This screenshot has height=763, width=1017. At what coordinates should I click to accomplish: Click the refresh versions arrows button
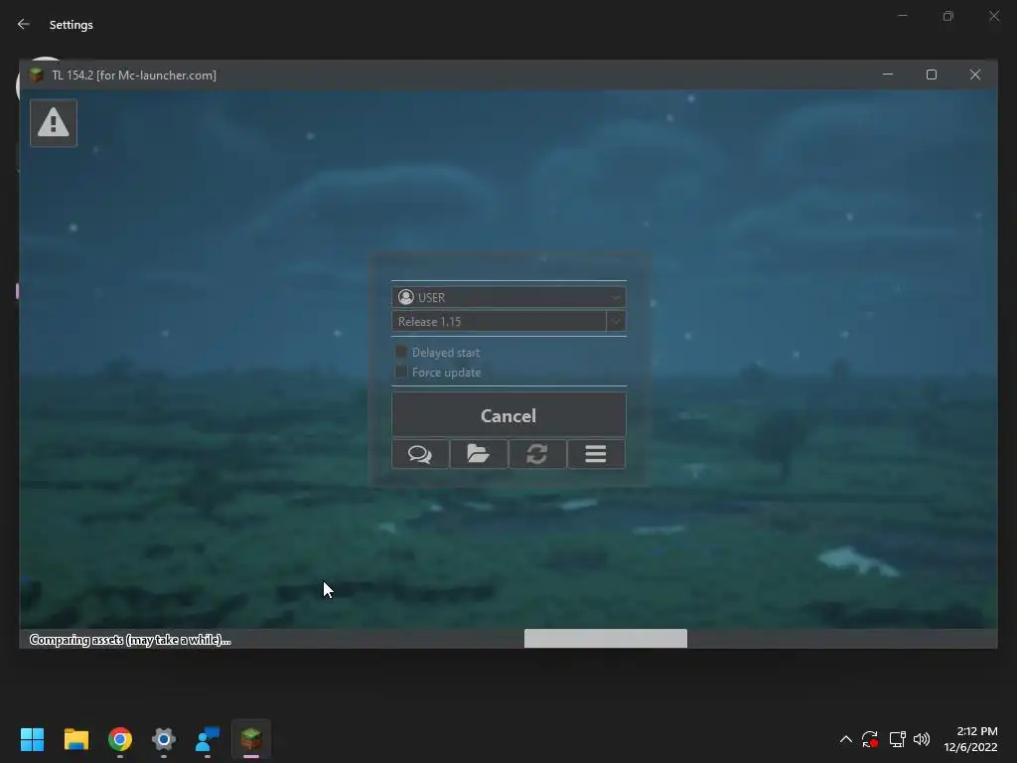(537, 453)
